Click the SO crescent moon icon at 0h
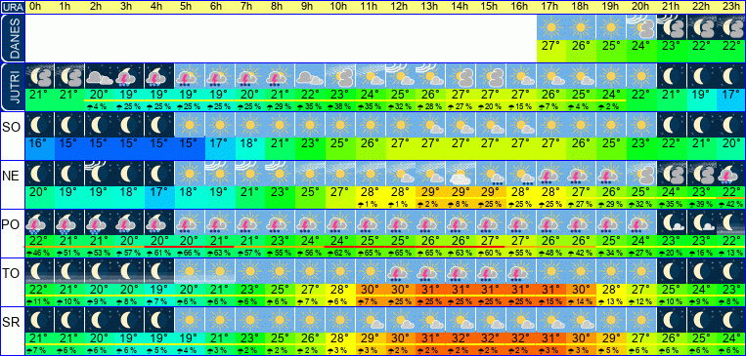The image size is (746, 356). click(x=39, y=125)
